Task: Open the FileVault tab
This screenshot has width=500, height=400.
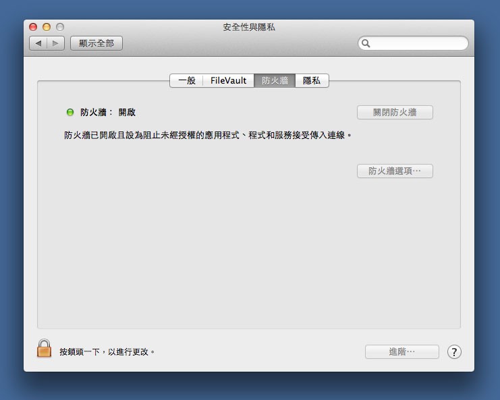Action: point(228,80)
